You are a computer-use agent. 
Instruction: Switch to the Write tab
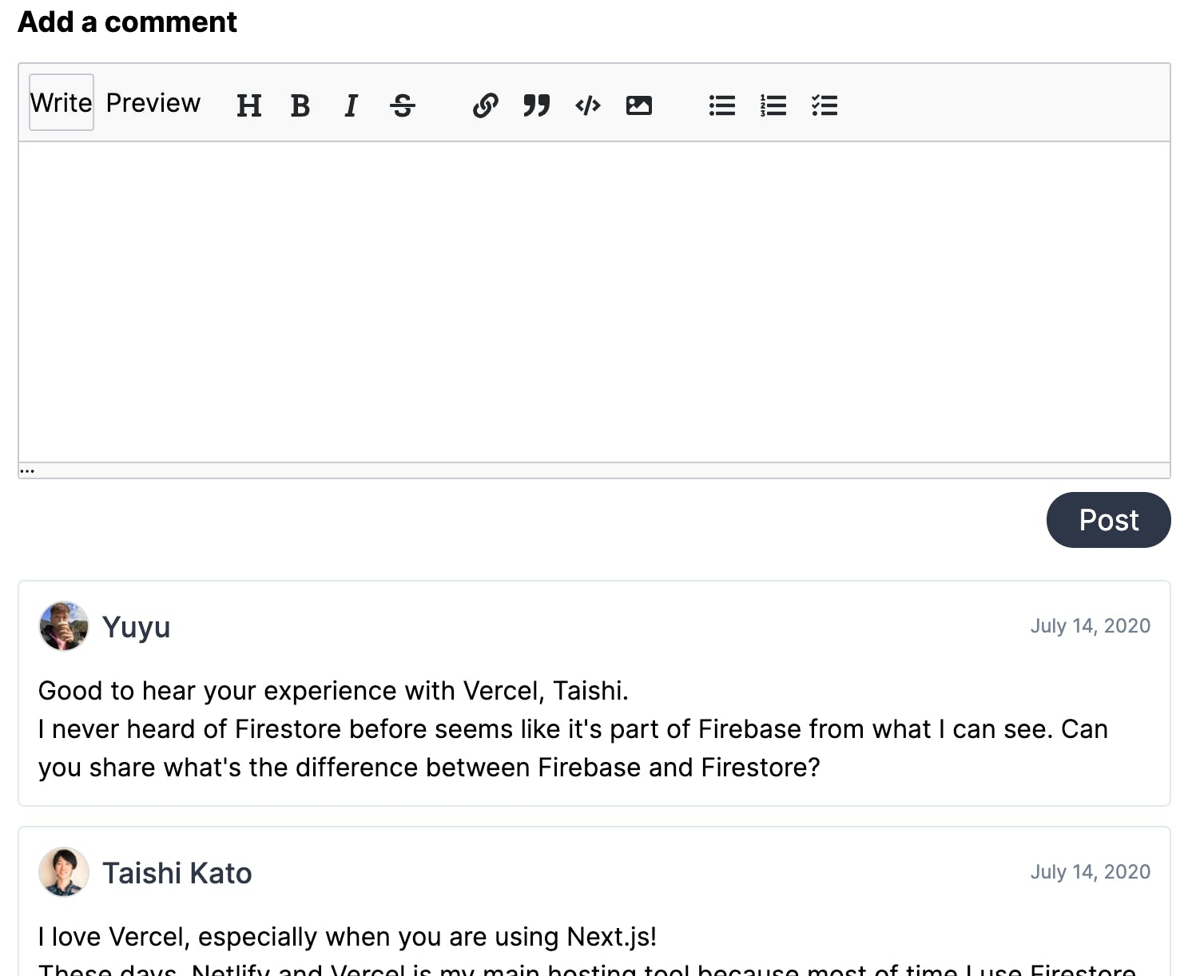[62, 102]
